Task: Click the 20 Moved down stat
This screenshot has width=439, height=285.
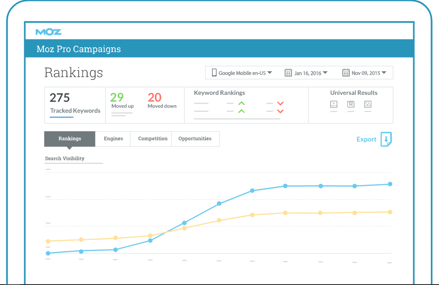Action: click(162, 100)
